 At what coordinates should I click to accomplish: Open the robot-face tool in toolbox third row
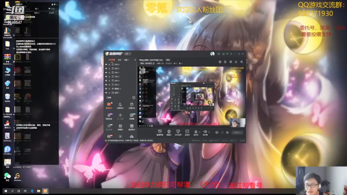(x=120, y=127)
